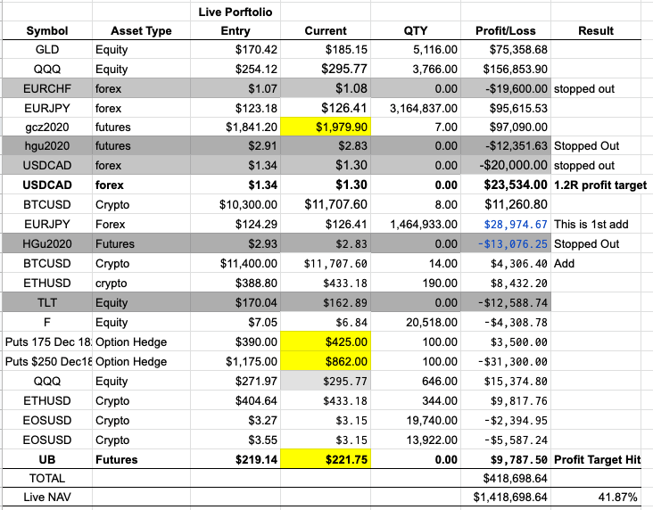
Task: Click the "Result" column header
Action: pos(596,30)
